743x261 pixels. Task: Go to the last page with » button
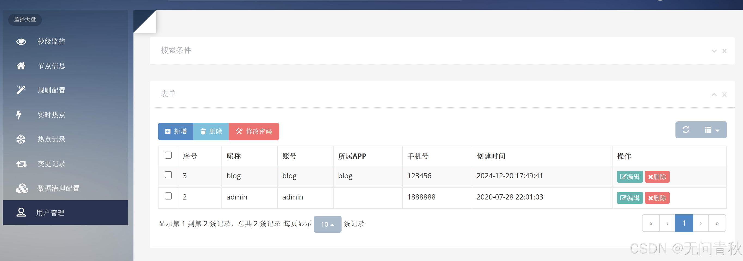(x=717, y=223)
